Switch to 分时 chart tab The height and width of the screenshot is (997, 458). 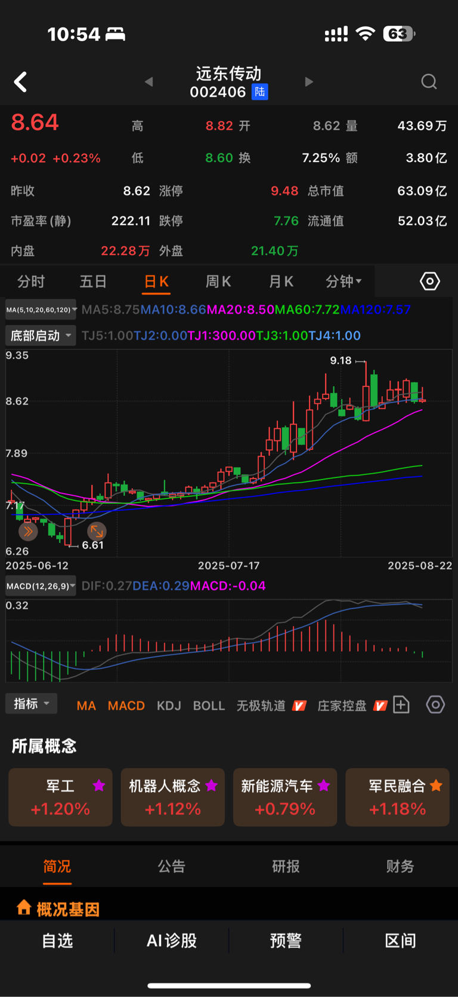(31, 281)
